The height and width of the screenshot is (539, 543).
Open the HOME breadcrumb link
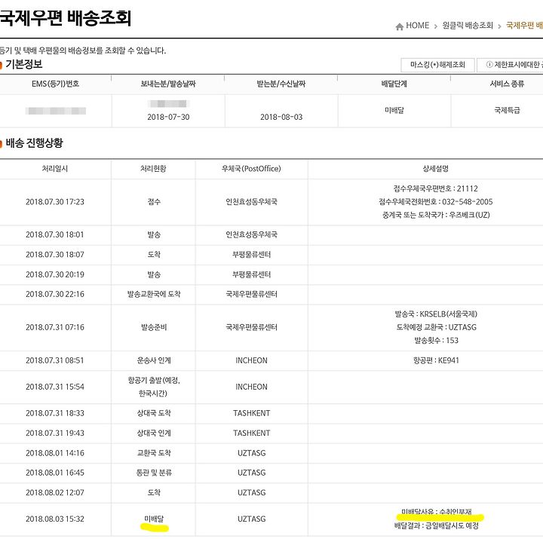point(417,26)
